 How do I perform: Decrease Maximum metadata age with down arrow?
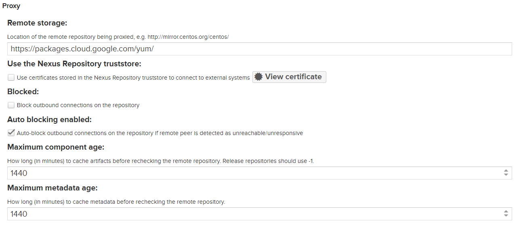tap(506, 216)
